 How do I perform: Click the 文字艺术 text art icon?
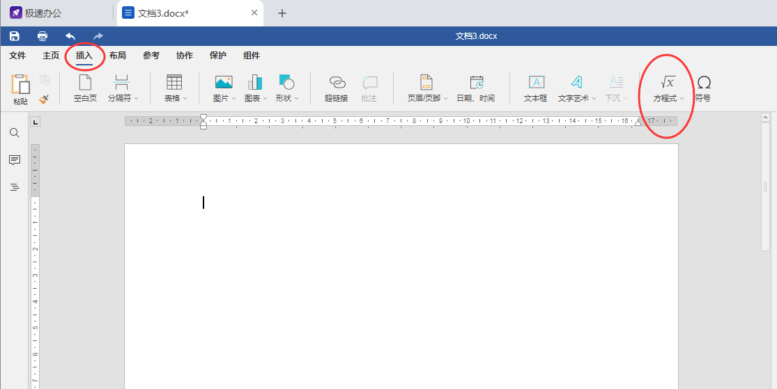coord(576,82)
